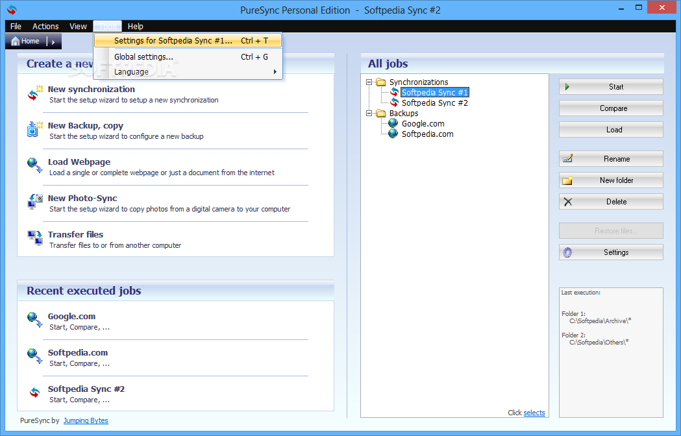Choose Settings for Softpedia Sync #1 menu item

tap(188, 41)
